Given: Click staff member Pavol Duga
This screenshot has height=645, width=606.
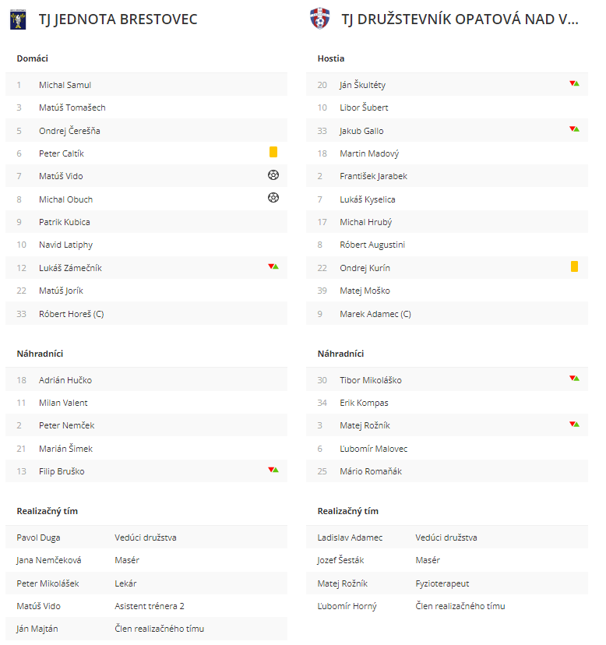Looking at the screenshot, I should [x=38, y=537].
